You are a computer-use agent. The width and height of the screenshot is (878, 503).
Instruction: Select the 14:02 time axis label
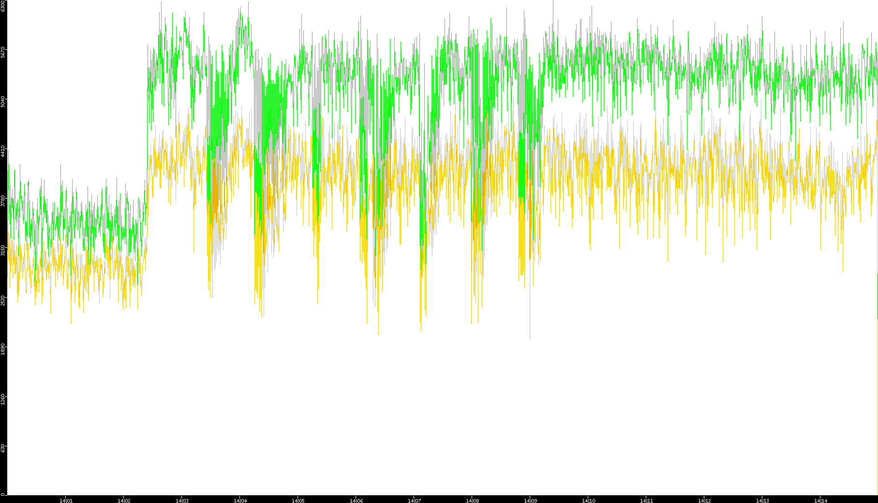[x=124, y=501]
